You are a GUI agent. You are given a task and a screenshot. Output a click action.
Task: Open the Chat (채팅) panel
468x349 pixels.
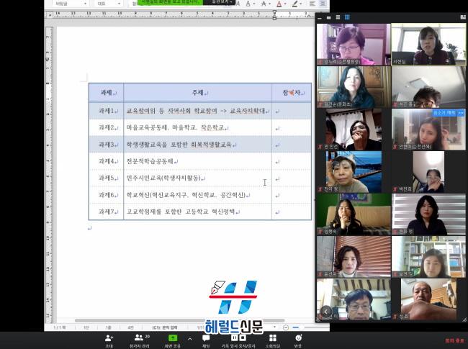point(206,338)
